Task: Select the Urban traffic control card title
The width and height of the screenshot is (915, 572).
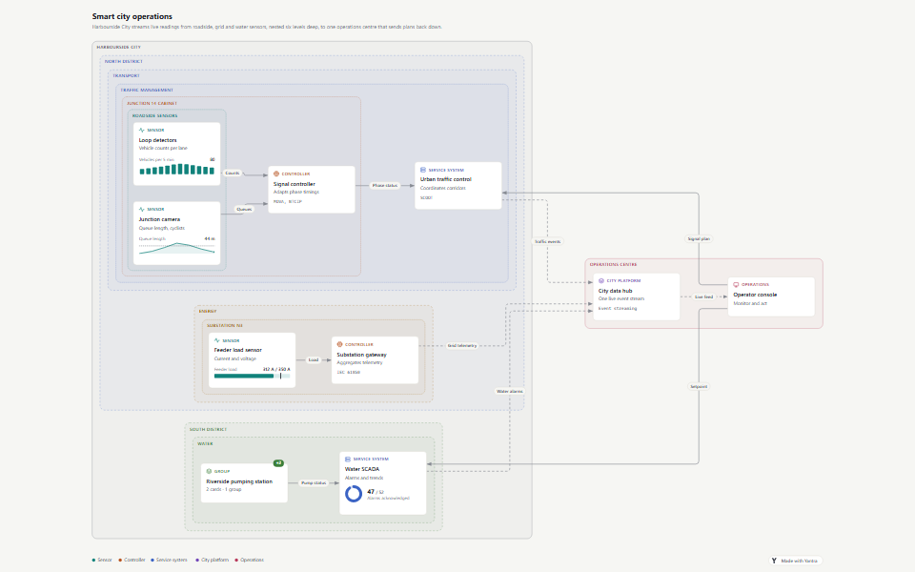Action: pyautogui.click(x=446, y=179)
